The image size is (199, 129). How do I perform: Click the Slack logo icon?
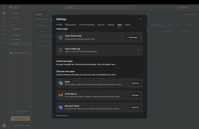click(61, 83)
